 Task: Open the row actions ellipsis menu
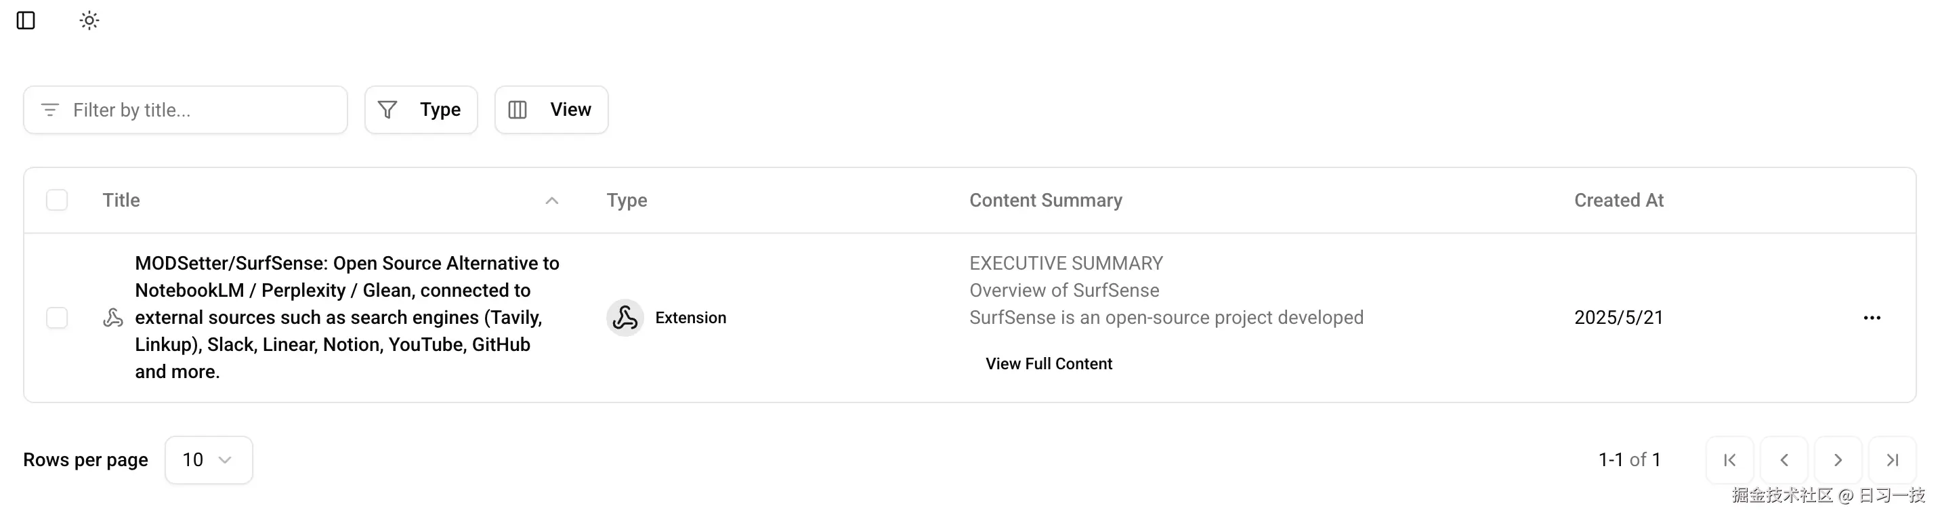click(x=1872, y=317)
